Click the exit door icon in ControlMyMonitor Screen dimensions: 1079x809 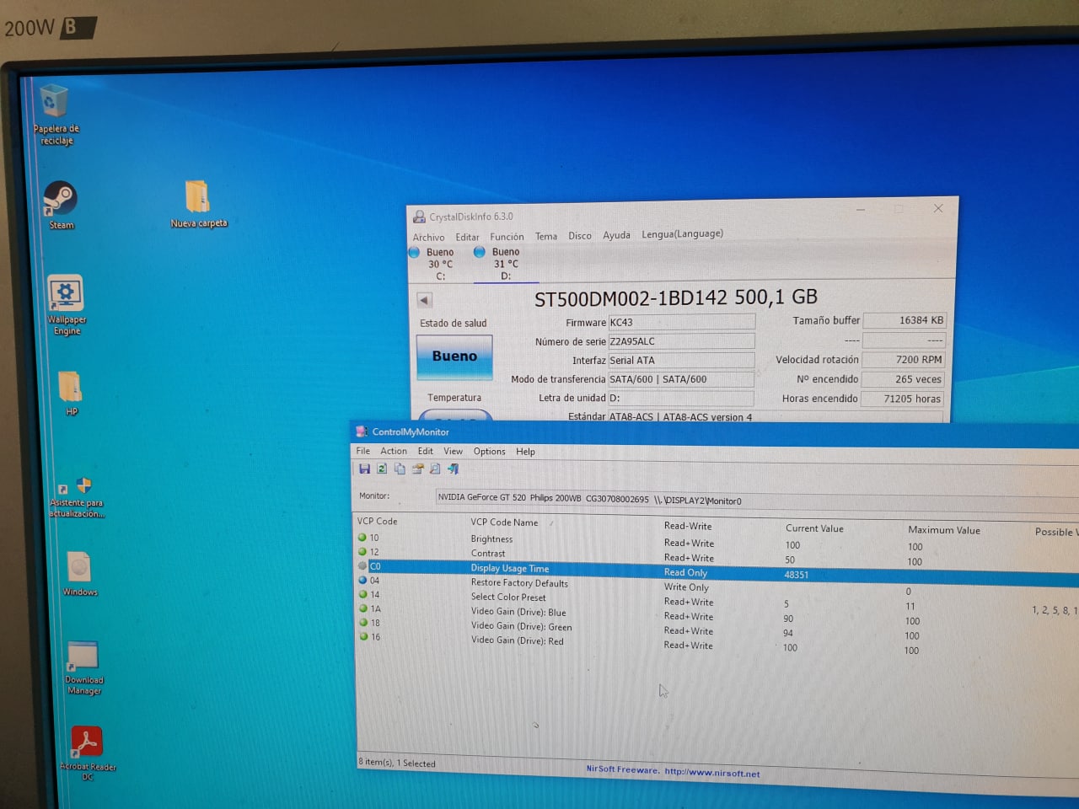point(453,469)
